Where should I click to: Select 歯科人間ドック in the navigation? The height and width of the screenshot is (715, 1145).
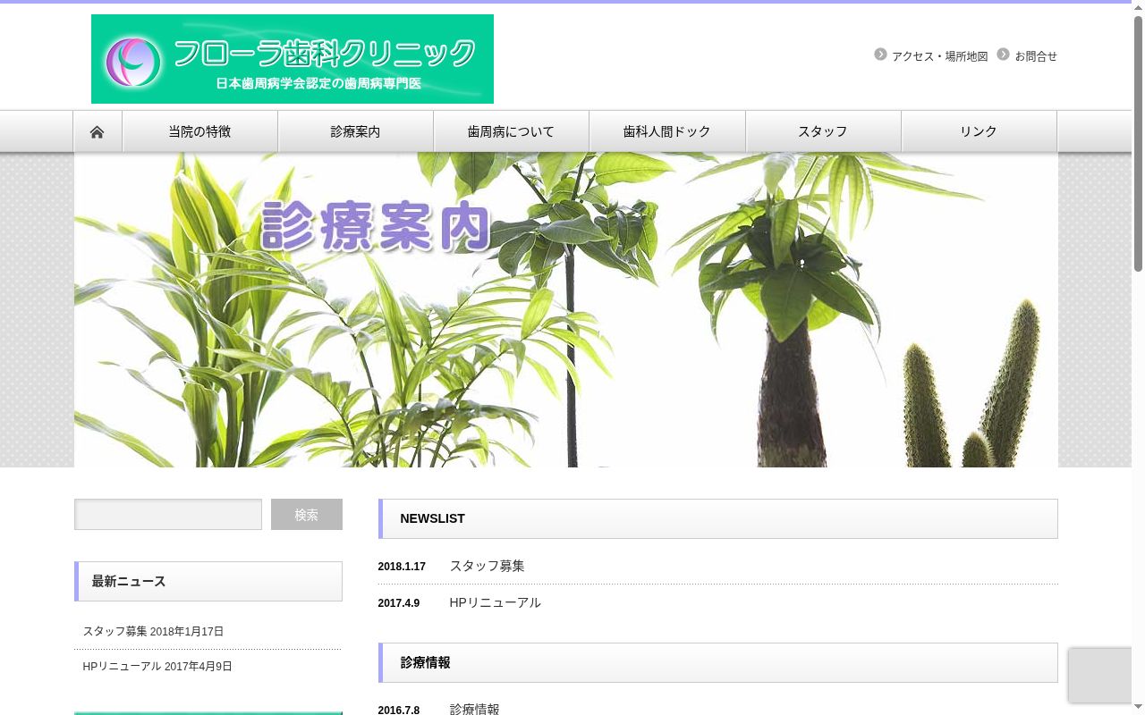tap(667, 131)
